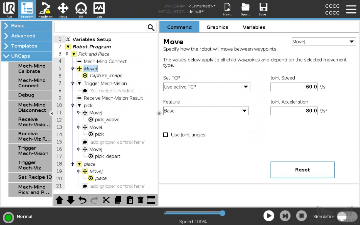This screenshot has height=225, width=360.
Task: Switch to the Variables tab
Action: pyautogui.click(x=254, y=27)
